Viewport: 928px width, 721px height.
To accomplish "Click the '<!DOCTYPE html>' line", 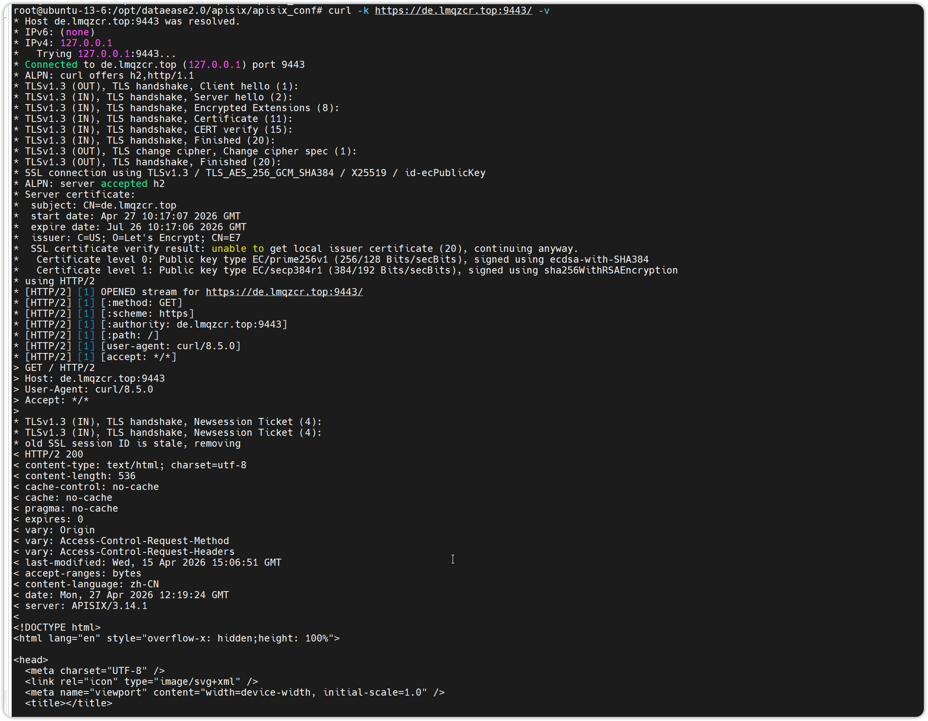I will point(57,628).
